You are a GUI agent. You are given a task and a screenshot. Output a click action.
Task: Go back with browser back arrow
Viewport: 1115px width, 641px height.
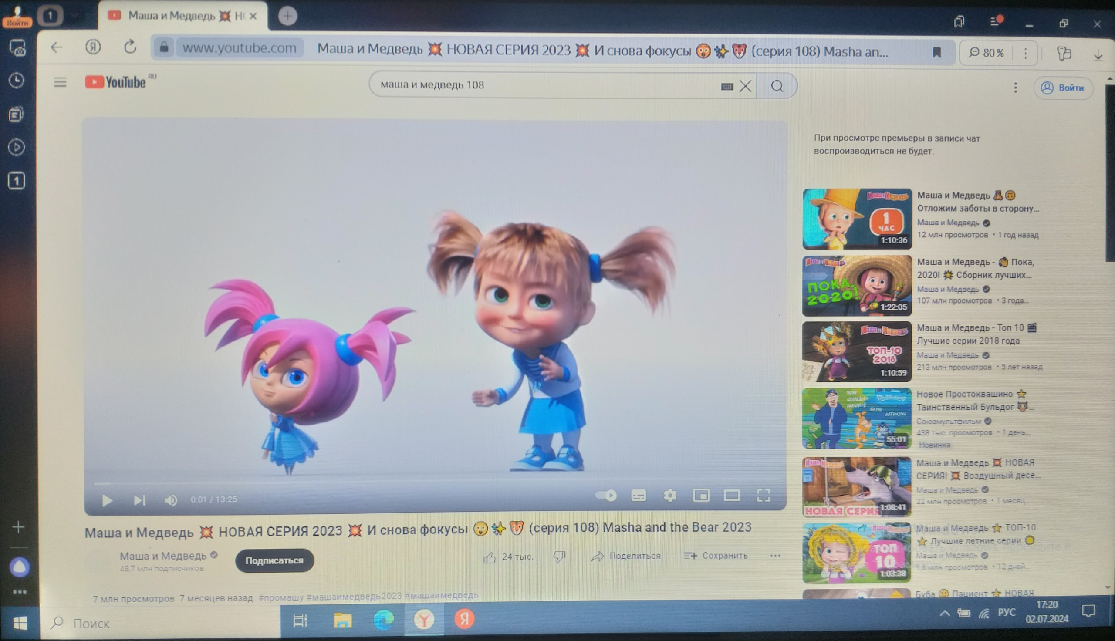(x=57, y=47)
